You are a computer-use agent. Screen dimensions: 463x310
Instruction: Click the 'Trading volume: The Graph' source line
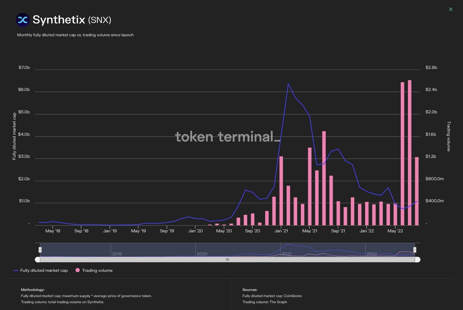[265, 302]
